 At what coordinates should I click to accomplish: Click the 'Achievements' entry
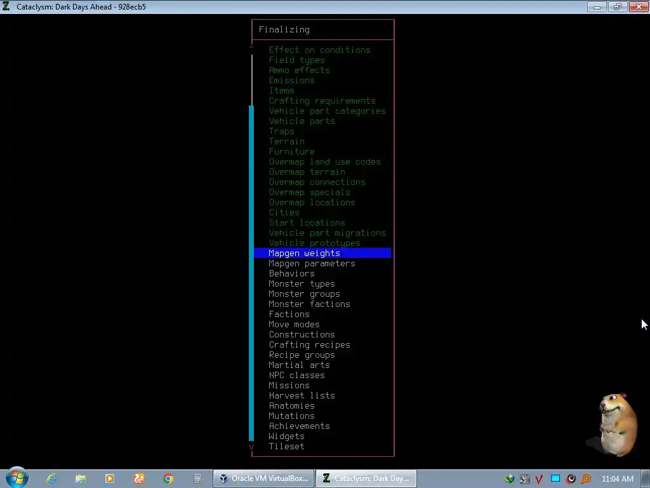coord(300,426)
